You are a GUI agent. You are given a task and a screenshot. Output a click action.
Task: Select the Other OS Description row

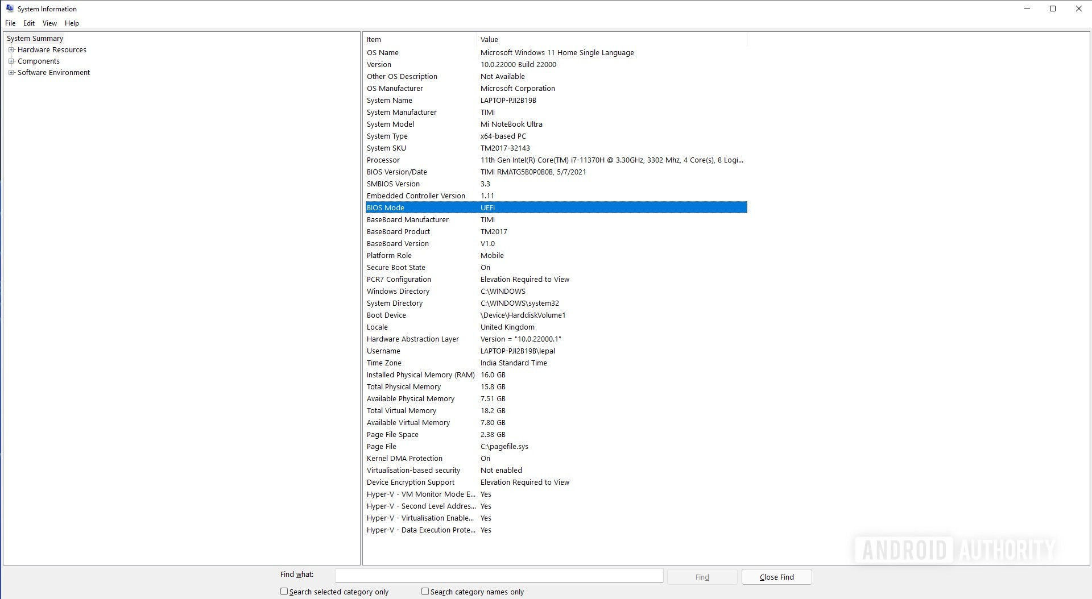(556, 76)
